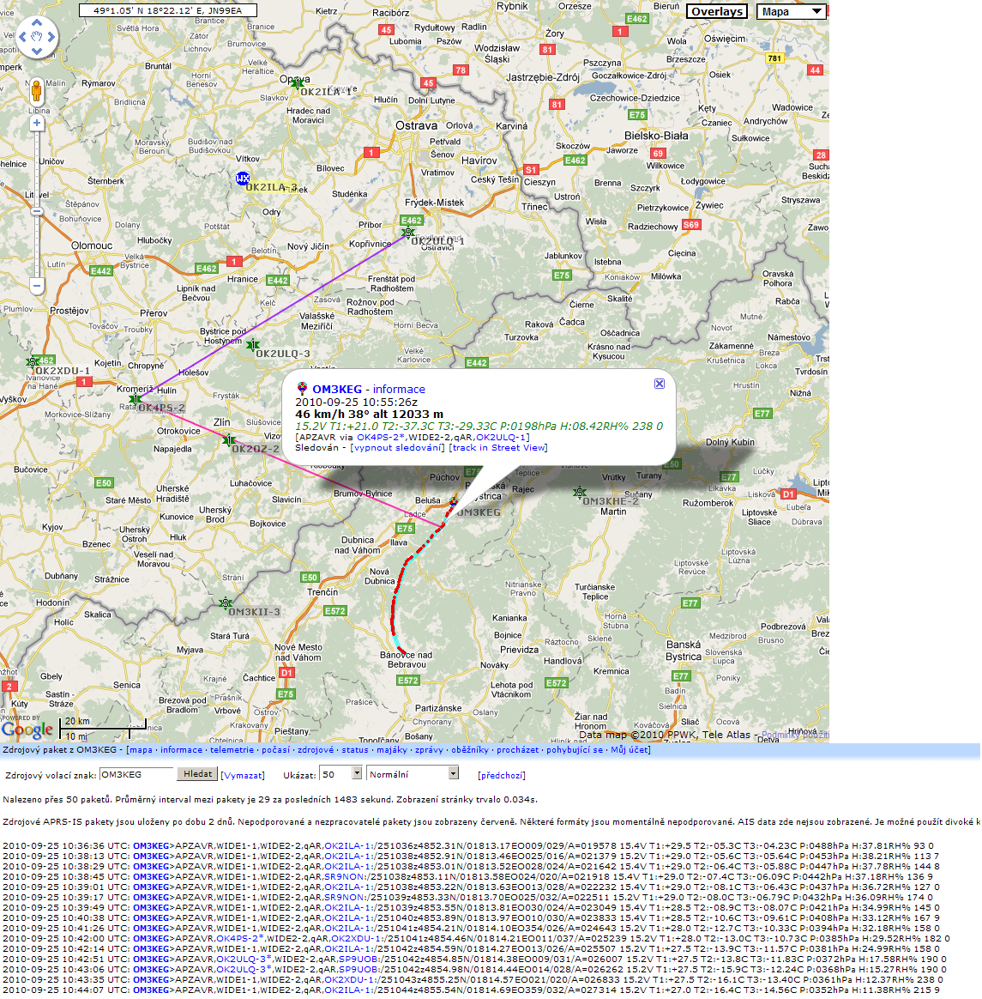Open informace link in popup

click(399, 390)
